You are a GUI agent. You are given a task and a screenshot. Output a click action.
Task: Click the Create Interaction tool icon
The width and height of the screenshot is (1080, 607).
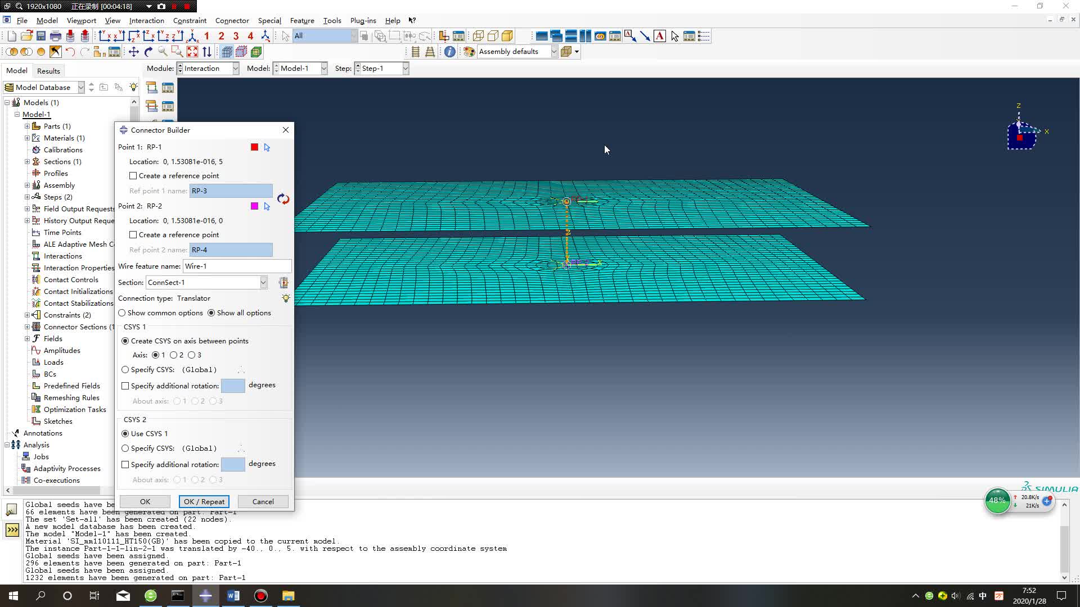(x=152, y=88)
